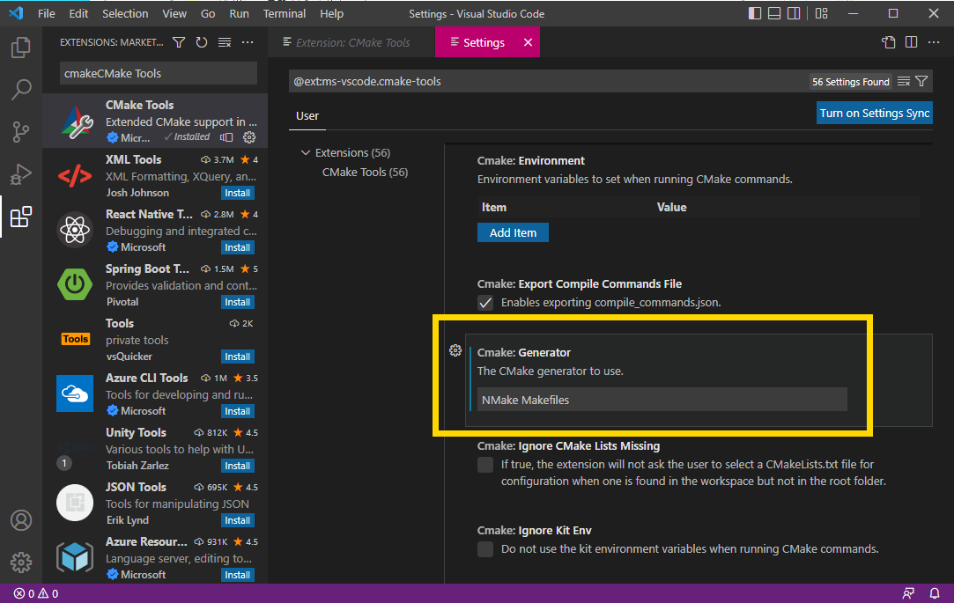Screen dimensions: 954x603
Task: Split the editor to the right
Action: coord(911,42)
